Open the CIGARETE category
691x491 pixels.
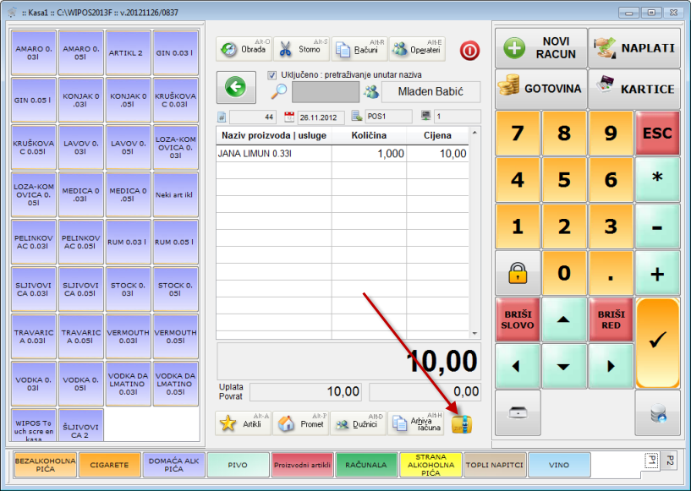tap(110, 465)
